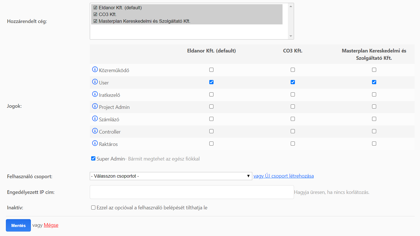
Task: Click the company list scroll-down arrow
Action: [x=291, y=36]
